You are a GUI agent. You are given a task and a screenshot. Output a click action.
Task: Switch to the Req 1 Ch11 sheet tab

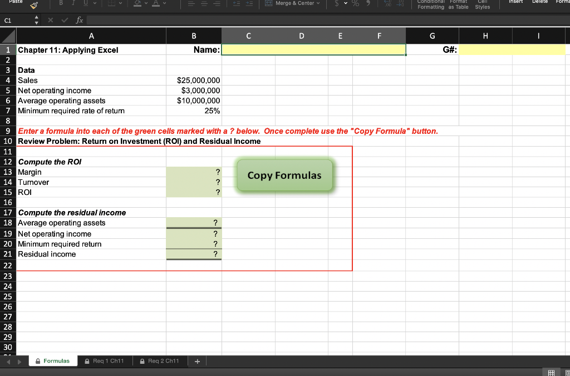point(105,360)
